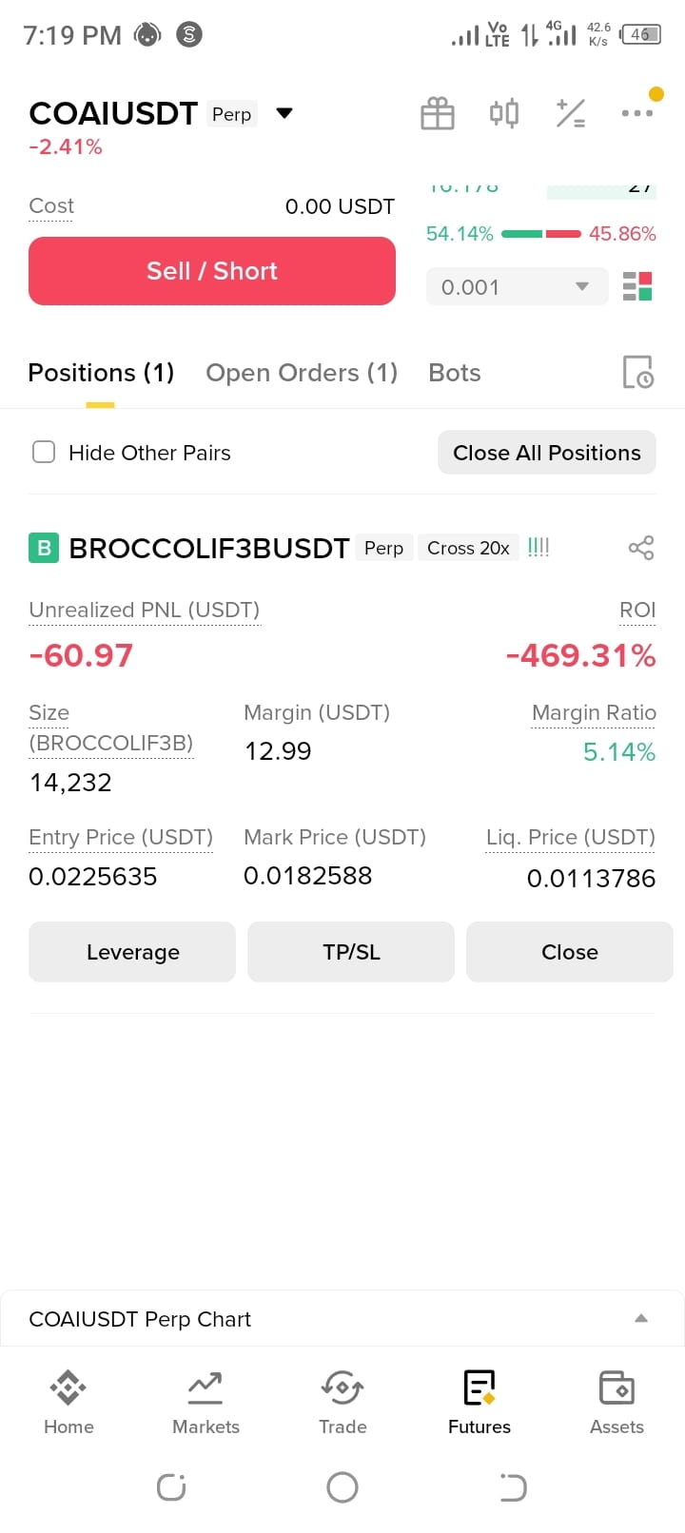Screen dimensions: 685x1533
Task: Tap the Cross 20x margin mode label
Action: click(468, 548)
